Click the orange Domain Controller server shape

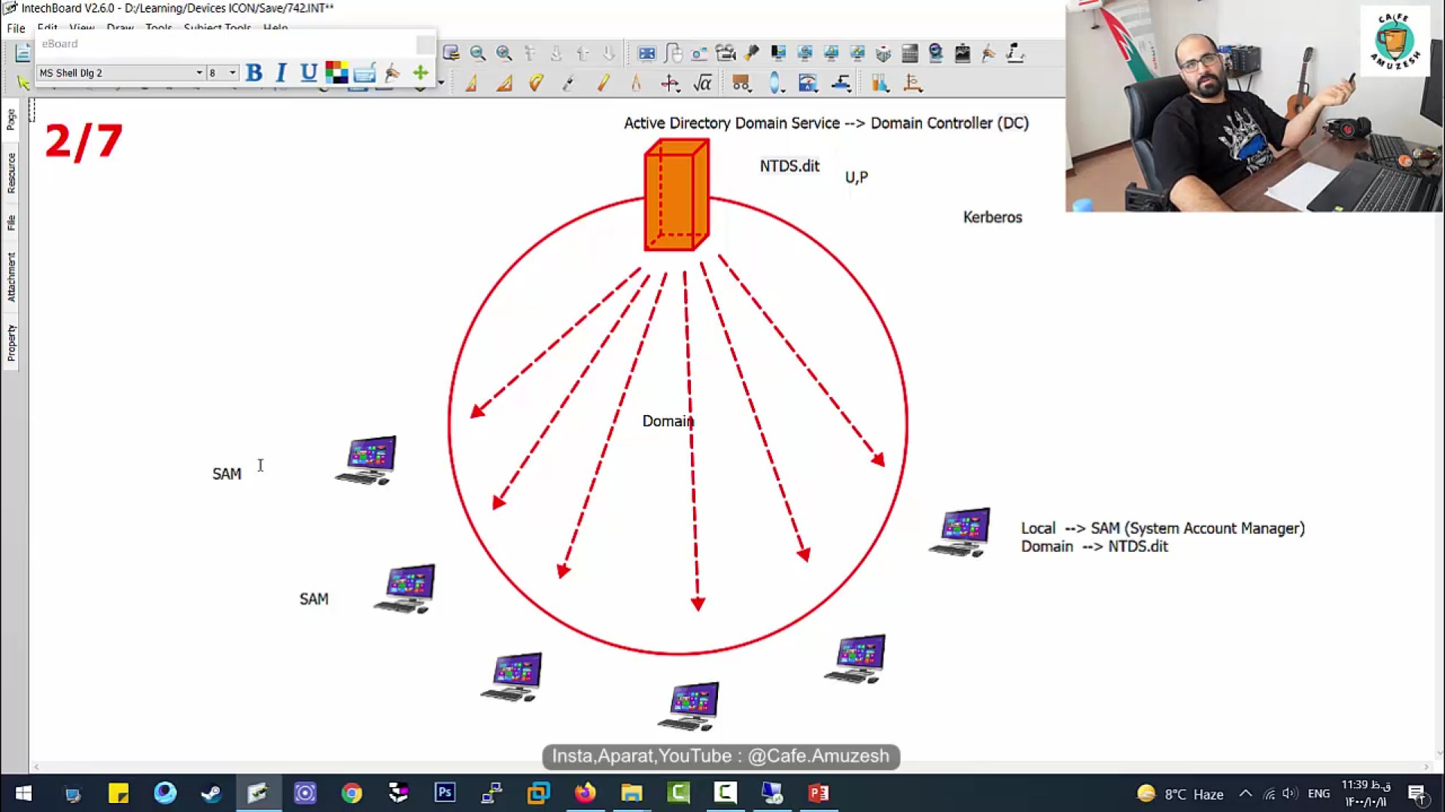677,195
